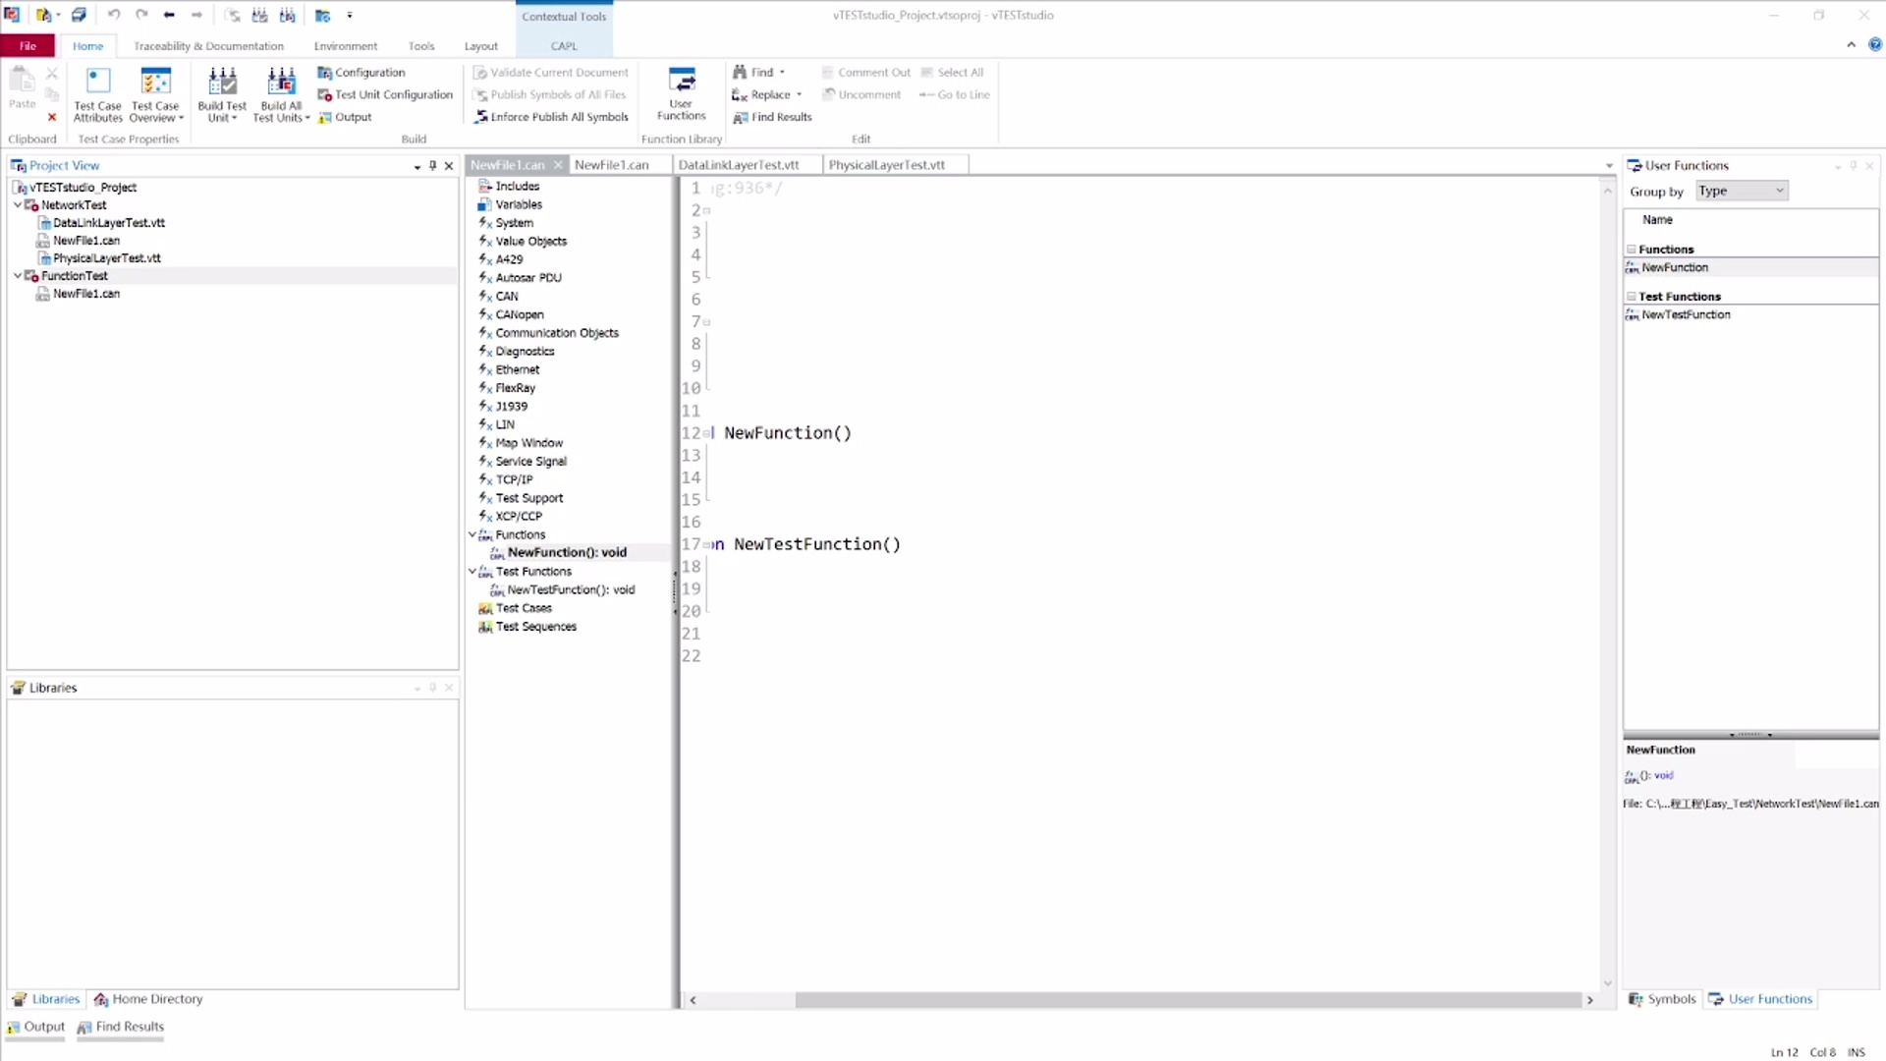Open the DataLinkLayerTest.vtt document tab

pyautogui.click(x=741, y=164)
